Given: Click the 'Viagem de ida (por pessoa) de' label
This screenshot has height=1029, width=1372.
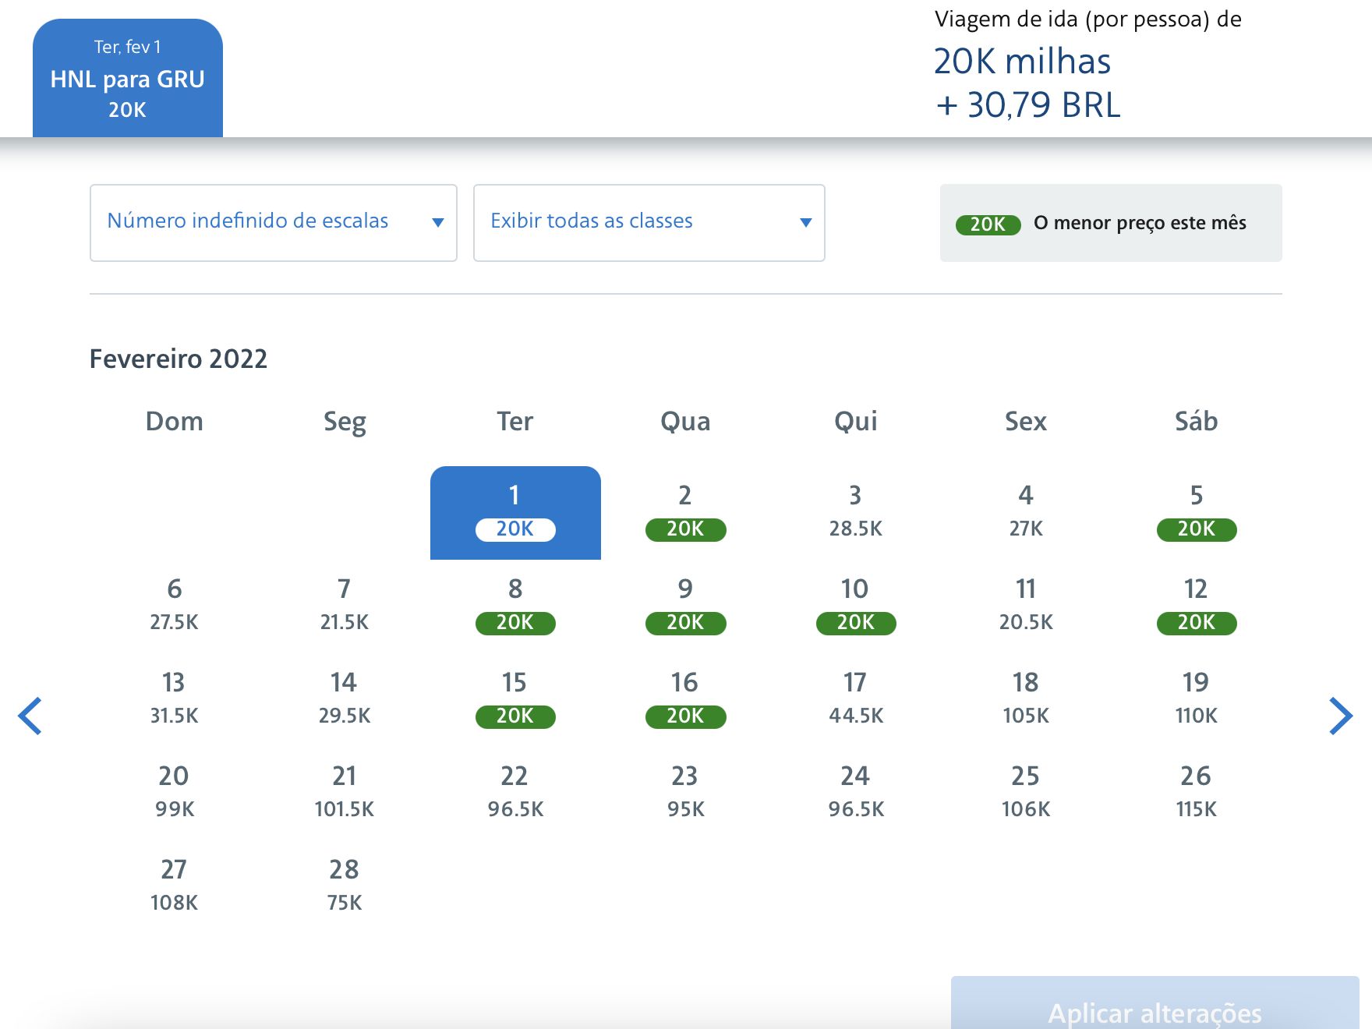Looking at the screenshot, I should tap(1088, 19).
